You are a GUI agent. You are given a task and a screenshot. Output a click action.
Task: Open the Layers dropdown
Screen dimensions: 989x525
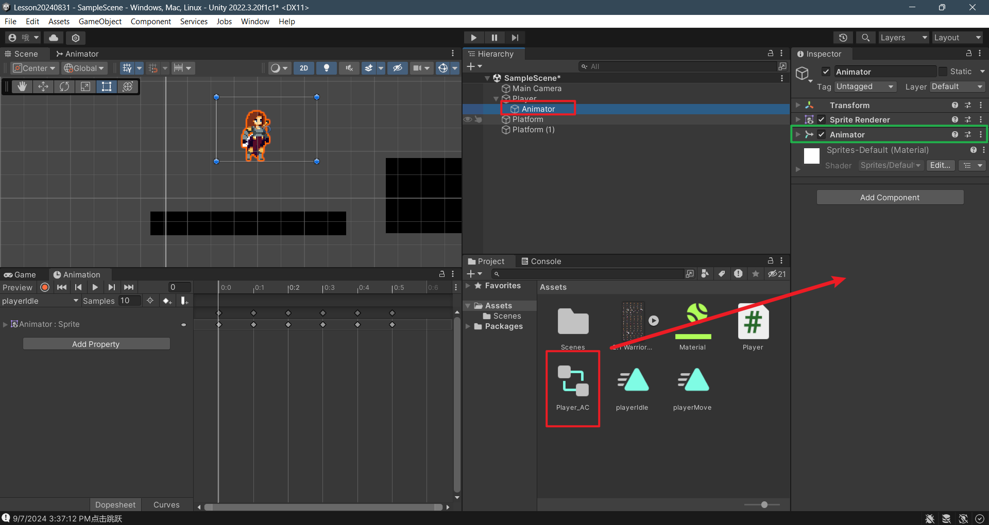[x=903, y=38]
